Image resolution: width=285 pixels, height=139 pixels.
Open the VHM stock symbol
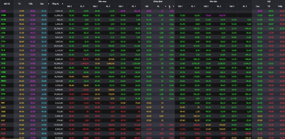click(3, 15)
